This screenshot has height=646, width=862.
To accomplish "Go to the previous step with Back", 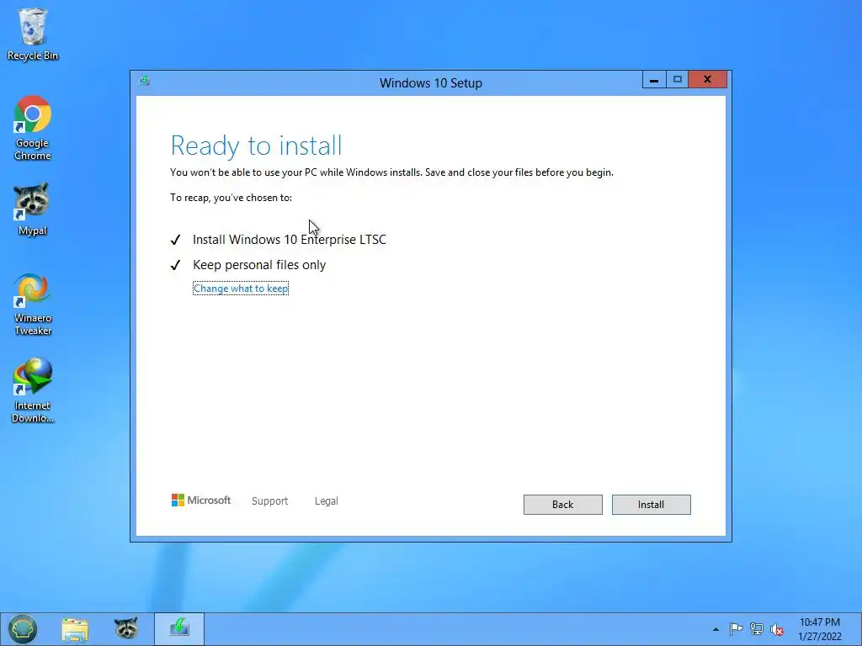I will [562, 505].
